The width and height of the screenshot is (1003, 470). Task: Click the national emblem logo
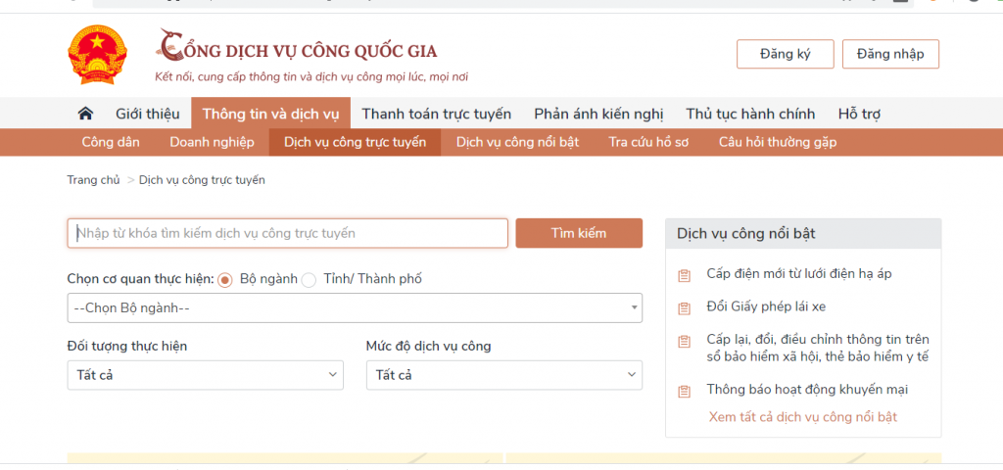(x=96, y=54)
